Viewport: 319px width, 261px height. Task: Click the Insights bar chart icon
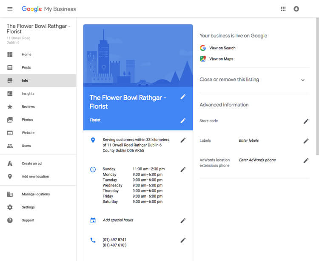coord(10,93)
